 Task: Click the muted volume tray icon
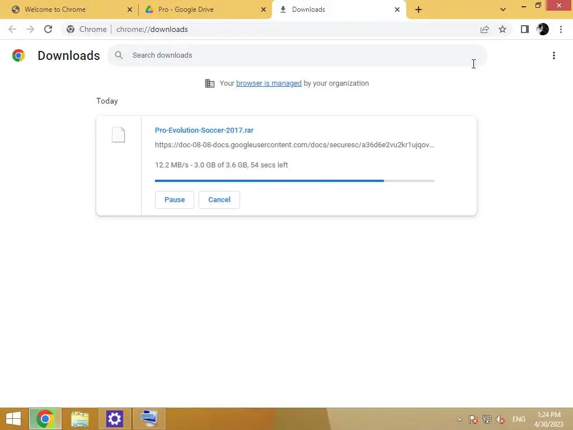click(x=500, y=419)
